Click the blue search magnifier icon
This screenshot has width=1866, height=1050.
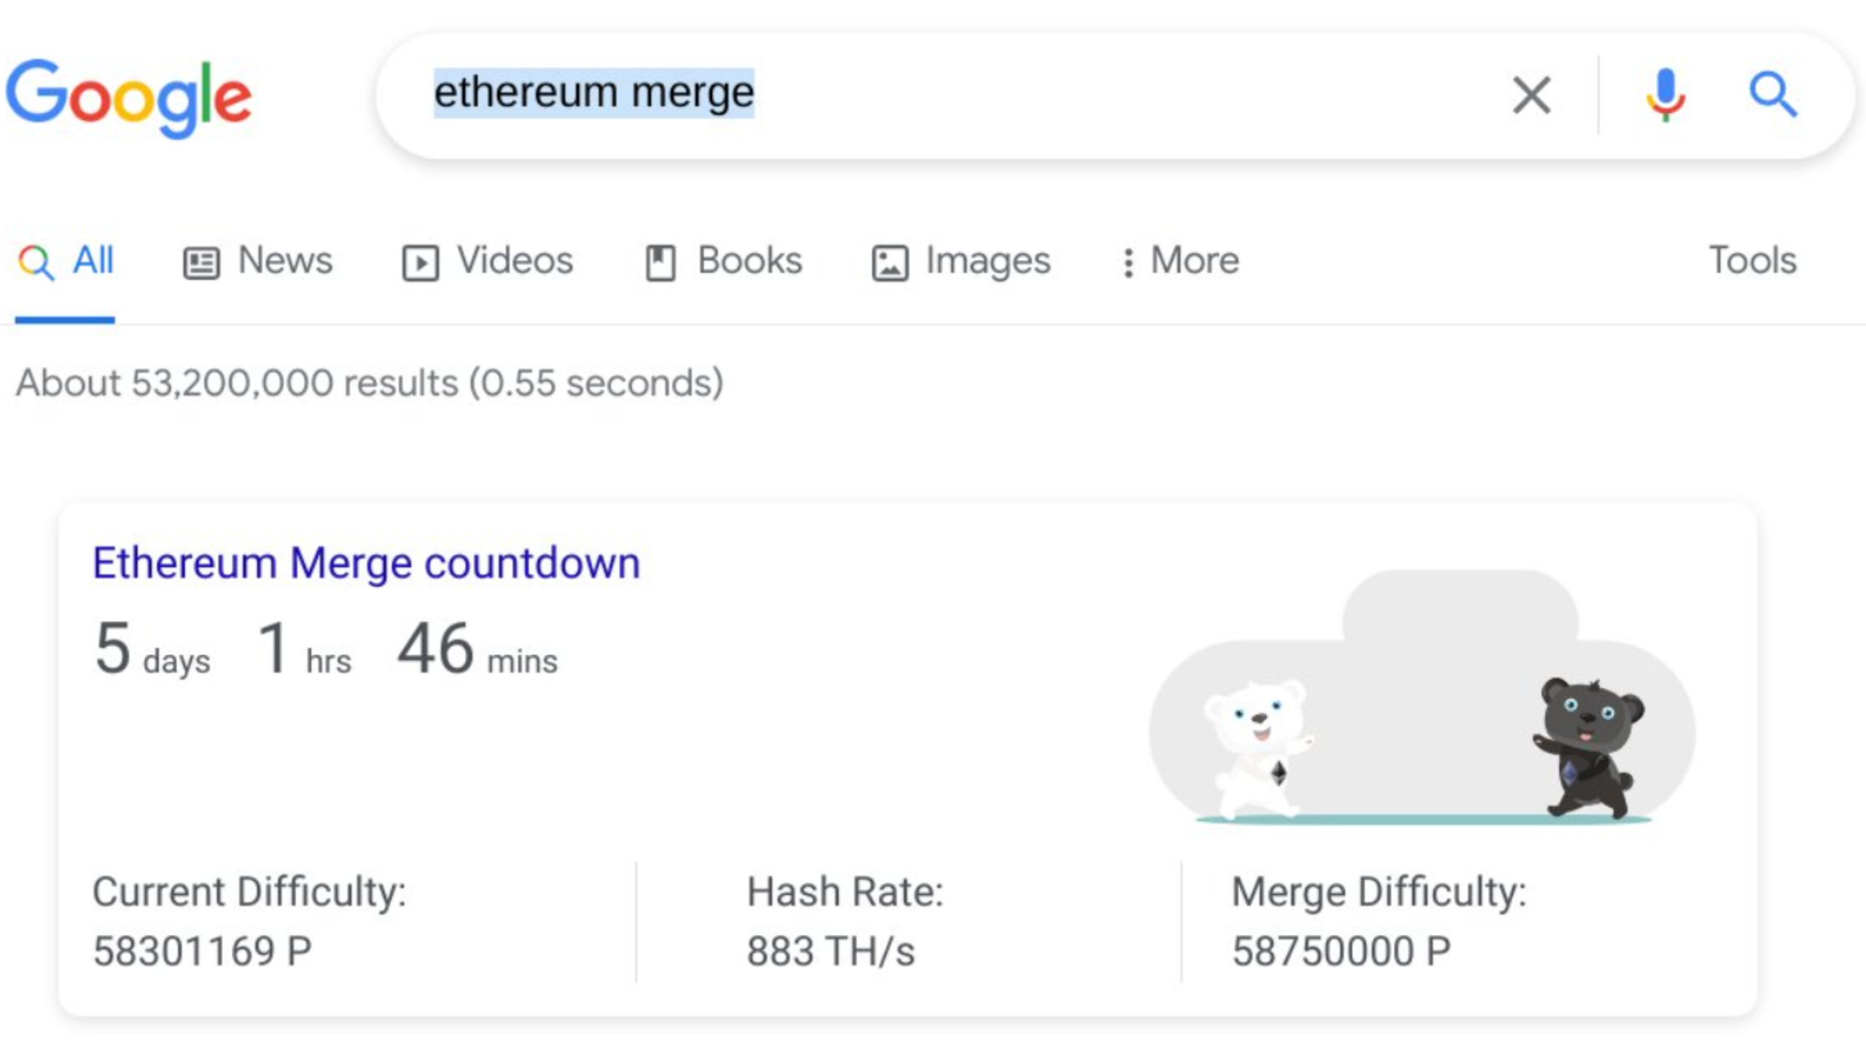click(1773, 95)
